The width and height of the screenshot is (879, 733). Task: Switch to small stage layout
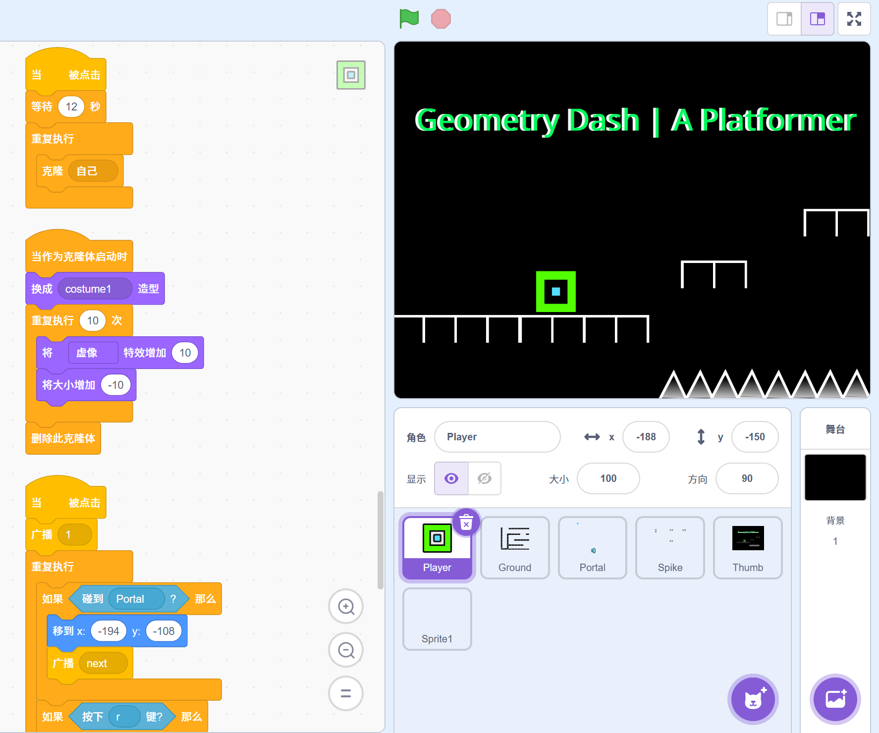784,19
